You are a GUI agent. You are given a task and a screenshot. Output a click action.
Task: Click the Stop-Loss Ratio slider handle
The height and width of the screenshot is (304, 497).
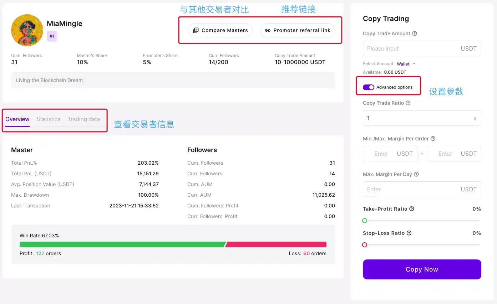(x=365, y=245)
